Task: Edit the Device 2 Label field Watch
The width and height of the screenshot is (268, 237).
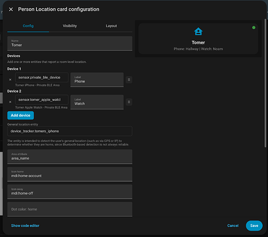Action: (x=97, y=102)
